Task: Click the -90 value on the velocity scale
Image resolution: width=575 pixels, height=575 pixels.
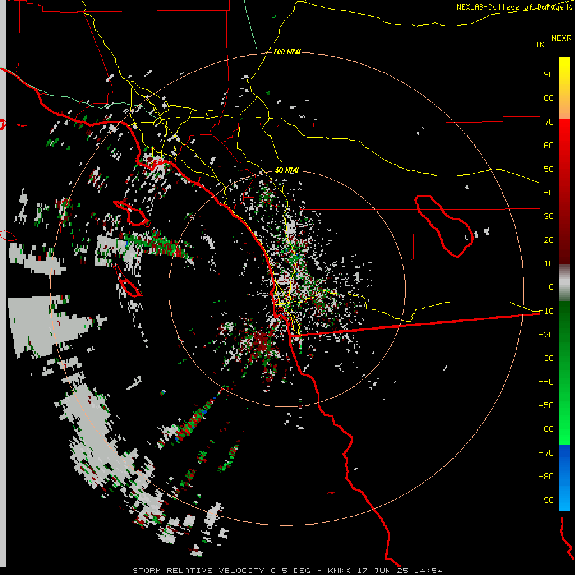Action: pyautogui.click(x=546, y=500)
